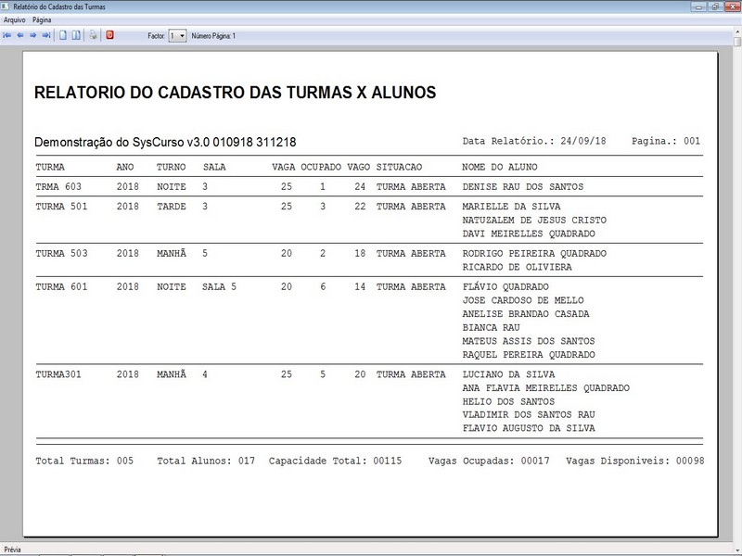This screenshot has height=556, width=742.
Task: Click the 'TURMA 503' row entry
Action: click(61, 253)
